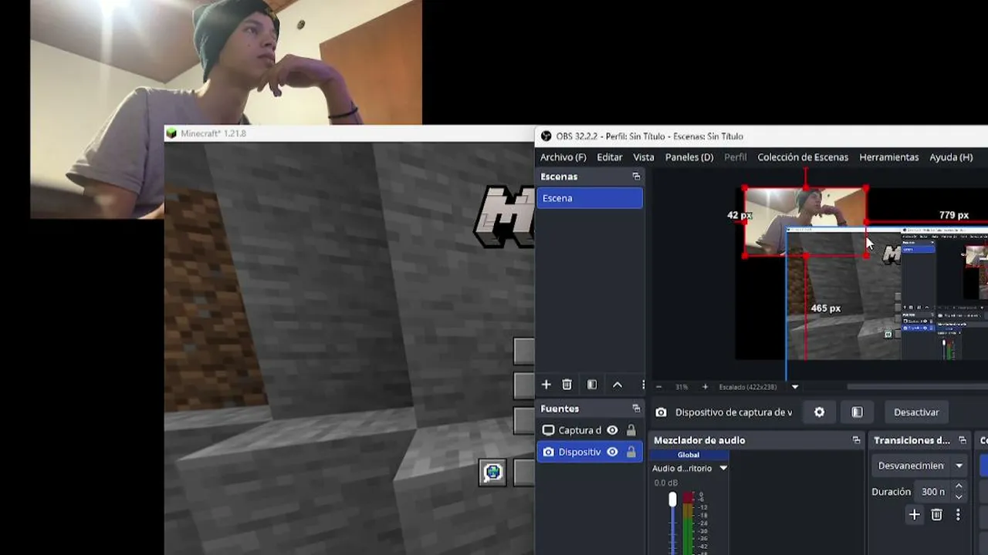This screenshot has width=988, height=555.
Task: Select the Dispositiv source row
Action: pyautogui.click(x=590, y=452)
